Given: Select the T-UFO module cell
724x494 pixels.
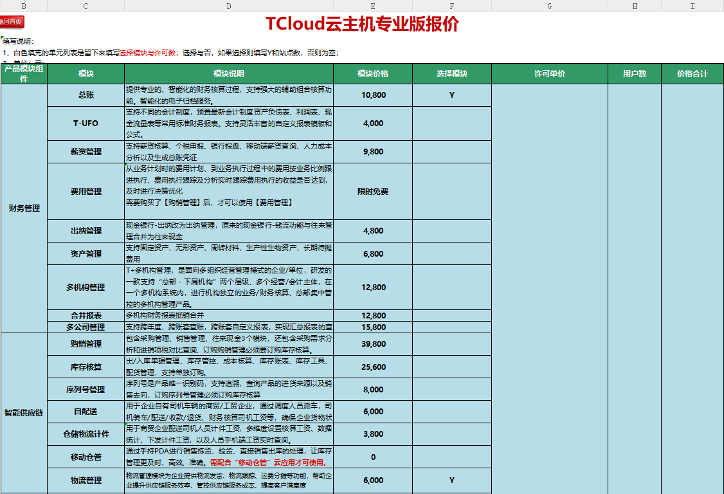Looking at the screenshot, I should [x=86, y=123].
